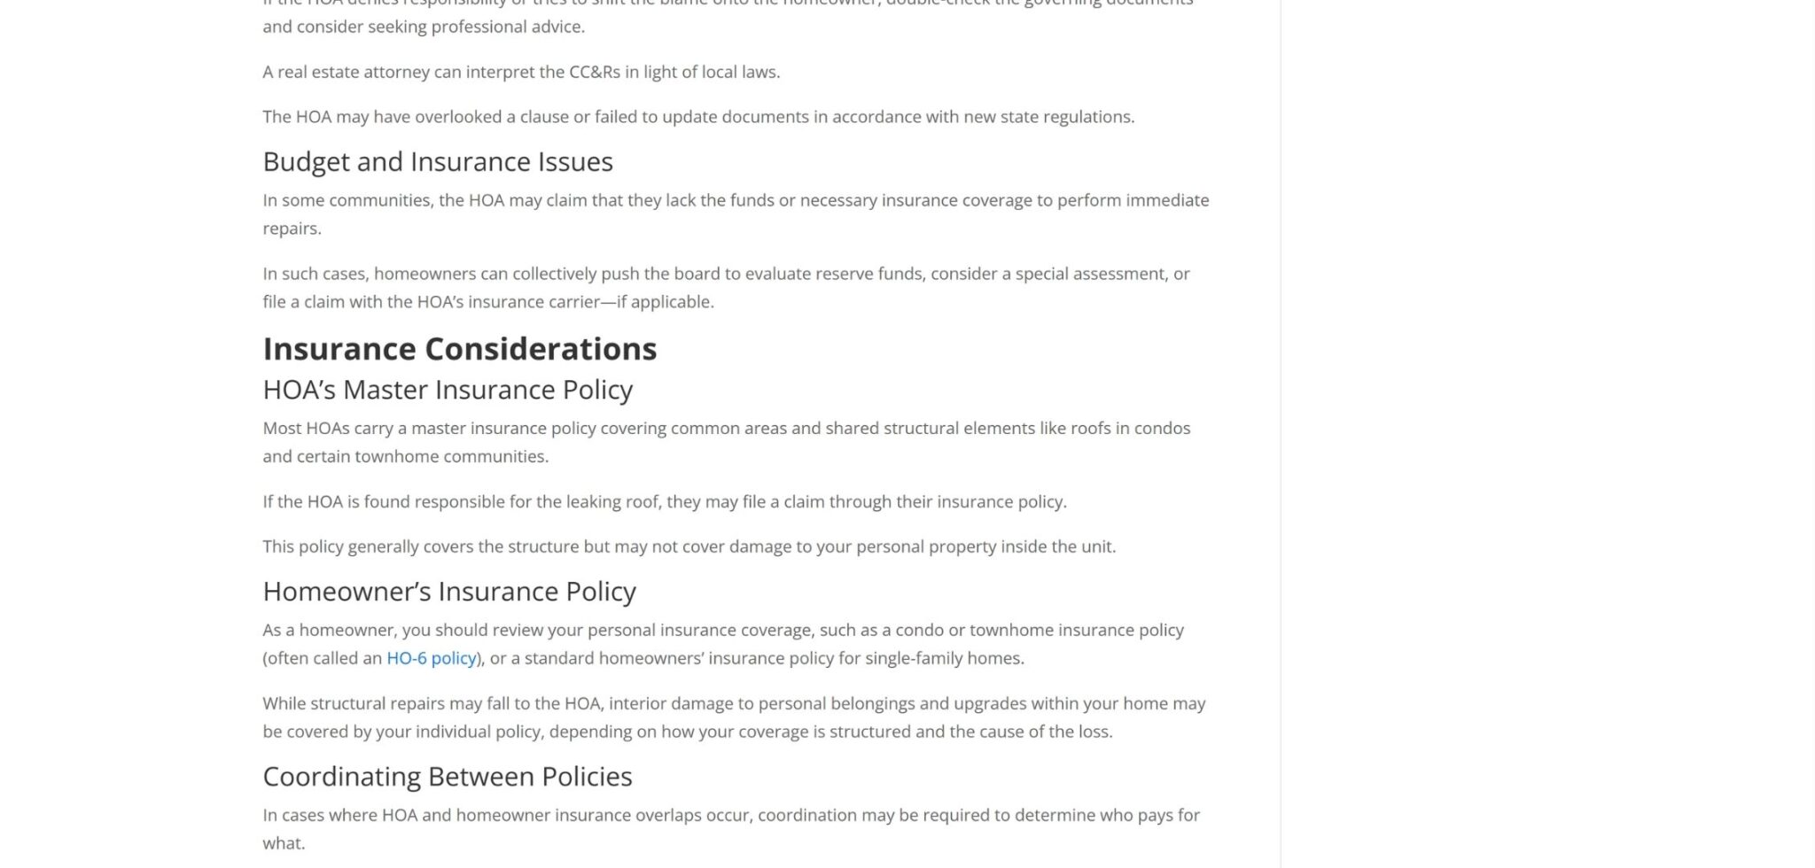This screenshot has width=1815, height=868.
Task: Click the Budget and Insurance Issues heading
Action: coord(438,162)
